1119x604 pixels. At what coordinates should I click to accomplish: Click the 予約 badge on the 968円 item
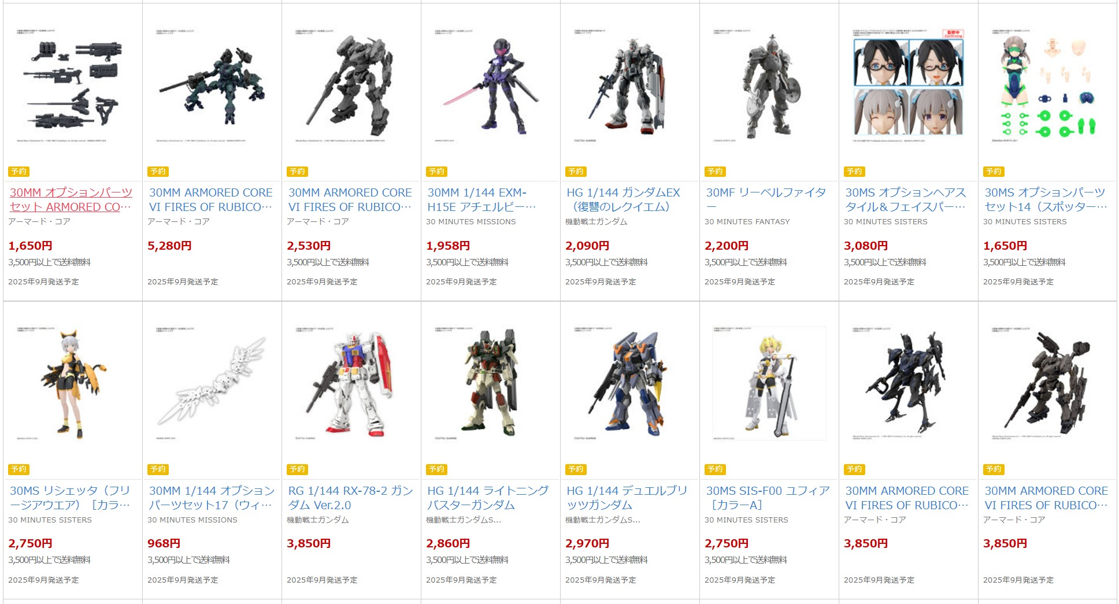[158, 469]
